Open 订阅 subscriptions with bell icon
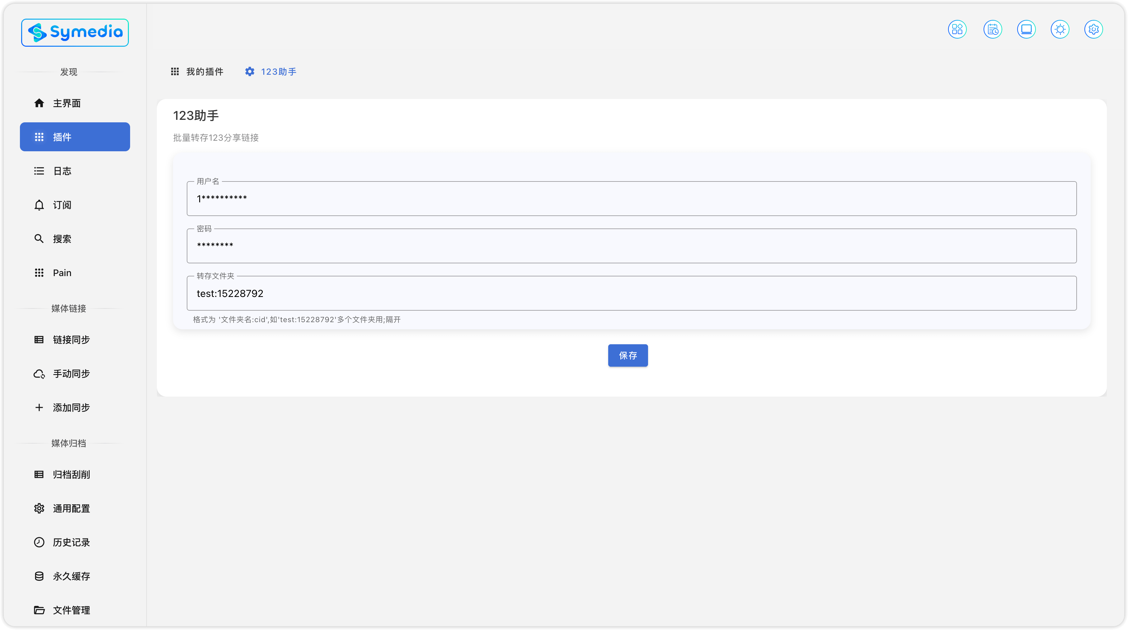The height and width of the screenshot is (630, 1128). (x=62, y=205)
